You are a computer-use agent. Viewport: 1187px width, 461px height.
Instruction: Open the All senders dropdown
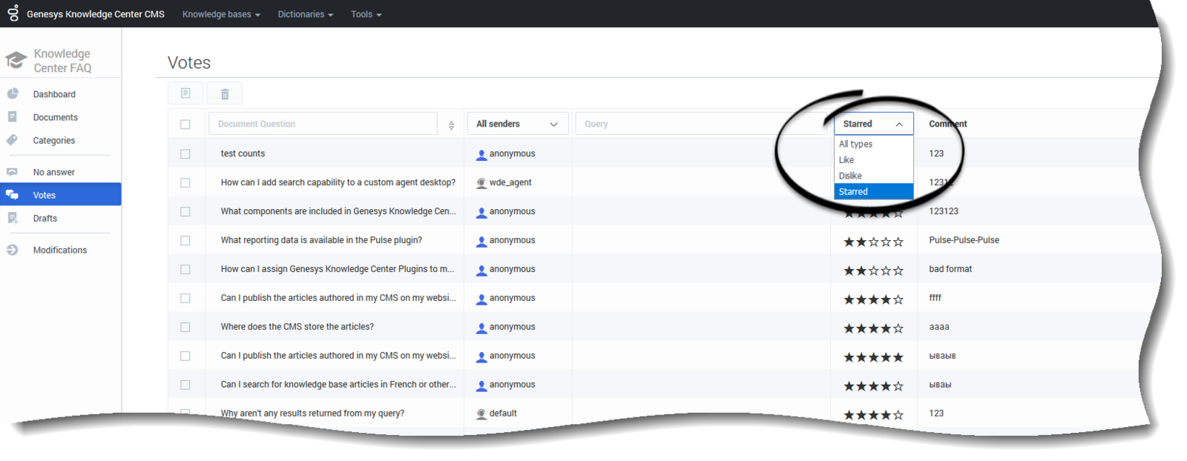(x=517, y=124)
